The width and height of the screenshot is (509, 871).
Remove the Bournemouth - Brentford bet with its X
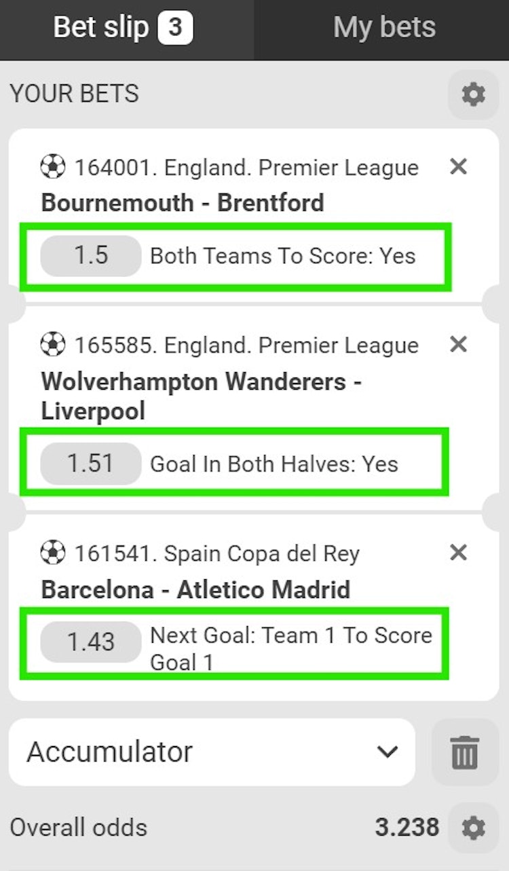pyautogui.click(x=458, y=167)
